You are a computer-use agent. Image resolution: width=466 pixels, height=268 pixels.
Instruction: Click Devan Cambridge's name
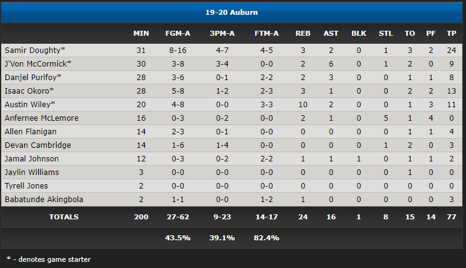click(x=38, y=145)
